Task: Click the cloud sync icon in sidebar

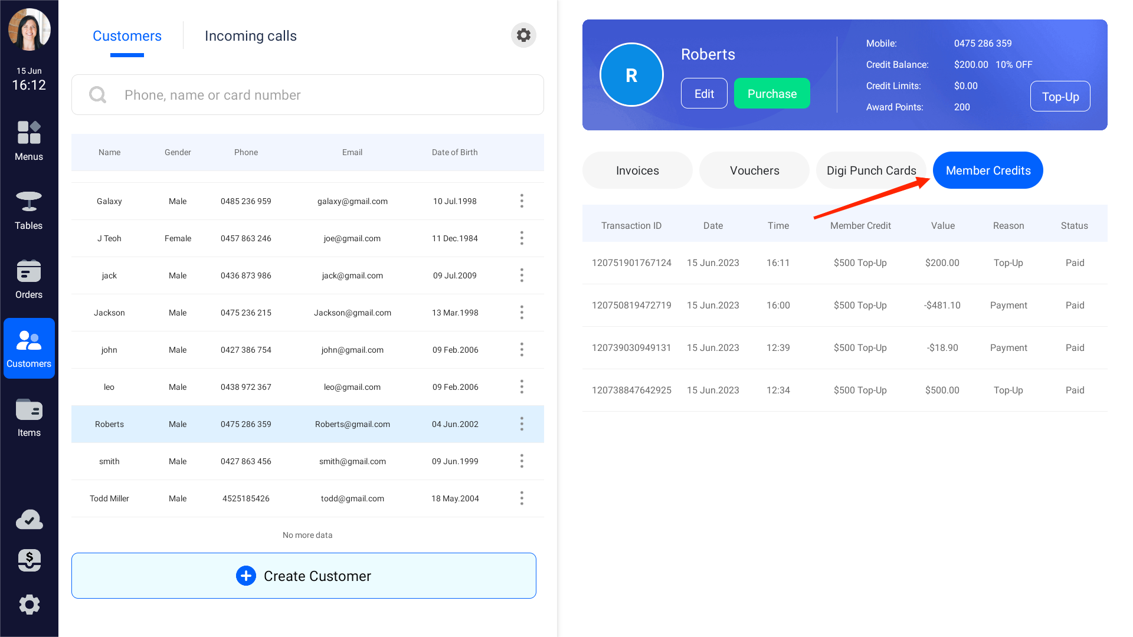Action: click(x=29, y=520)
